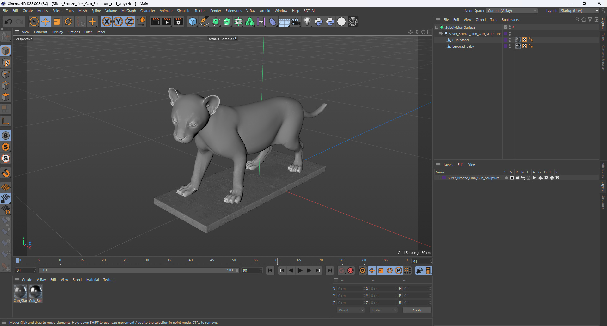
Task: Click the Apply button
Action: click(x=417, y=310)
